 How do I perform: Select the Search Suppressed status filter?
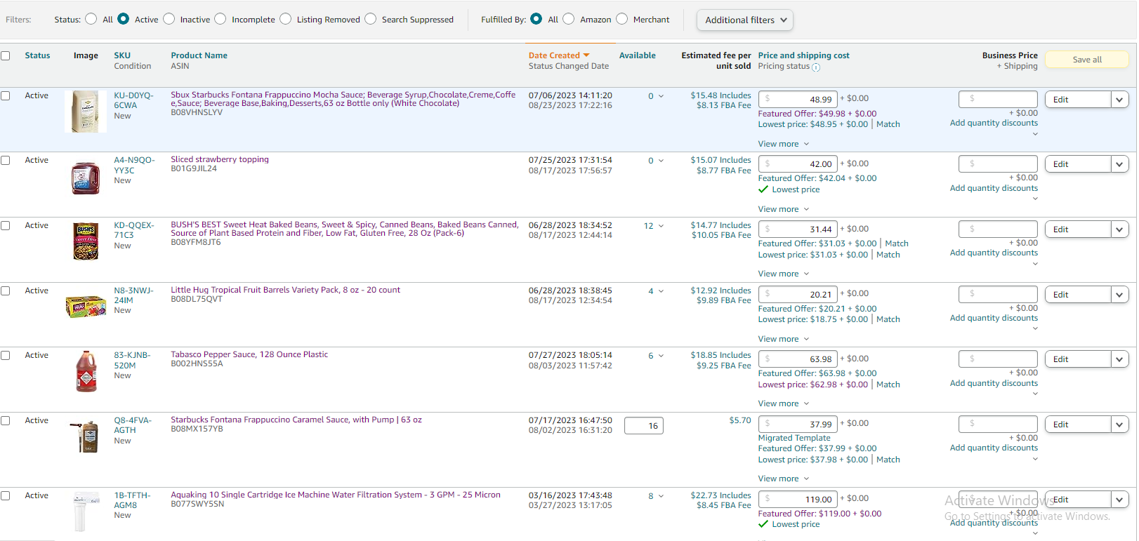(370, 19)
